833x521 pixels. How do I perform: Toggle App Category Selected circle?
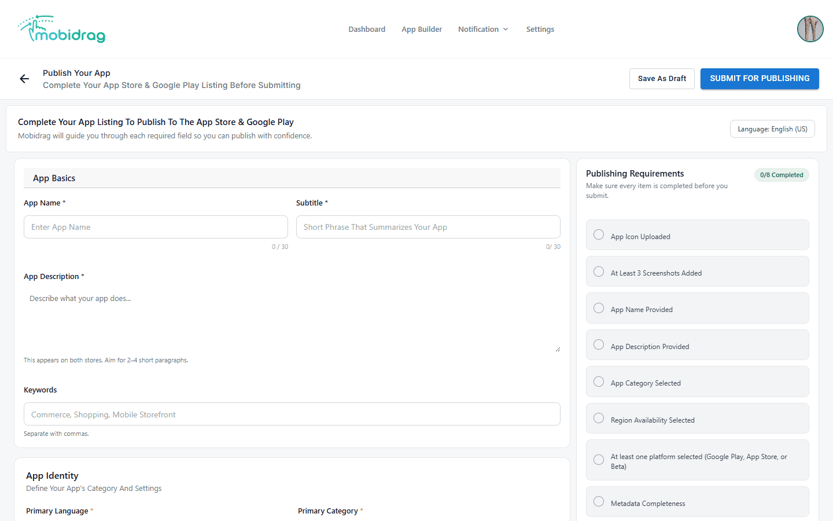pyautogui.click(x=599, y=381)
